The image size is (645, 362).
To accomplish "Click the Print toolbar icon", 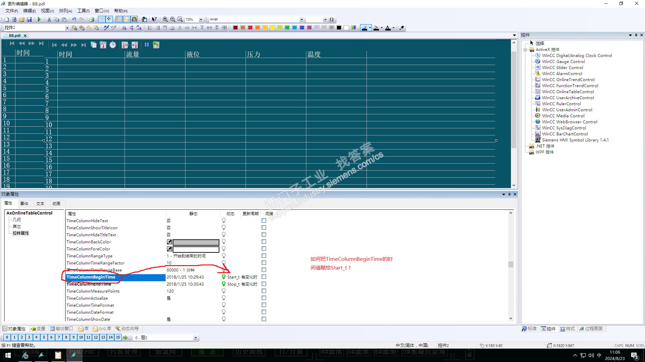I will [x=91, y=19].
